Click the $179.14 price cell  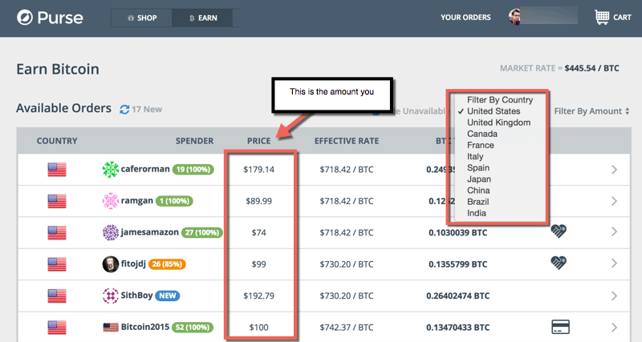click(x=258, y=170)
